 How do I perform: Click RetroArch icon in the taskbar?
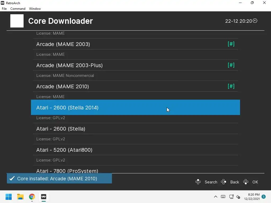coord(44,197)
